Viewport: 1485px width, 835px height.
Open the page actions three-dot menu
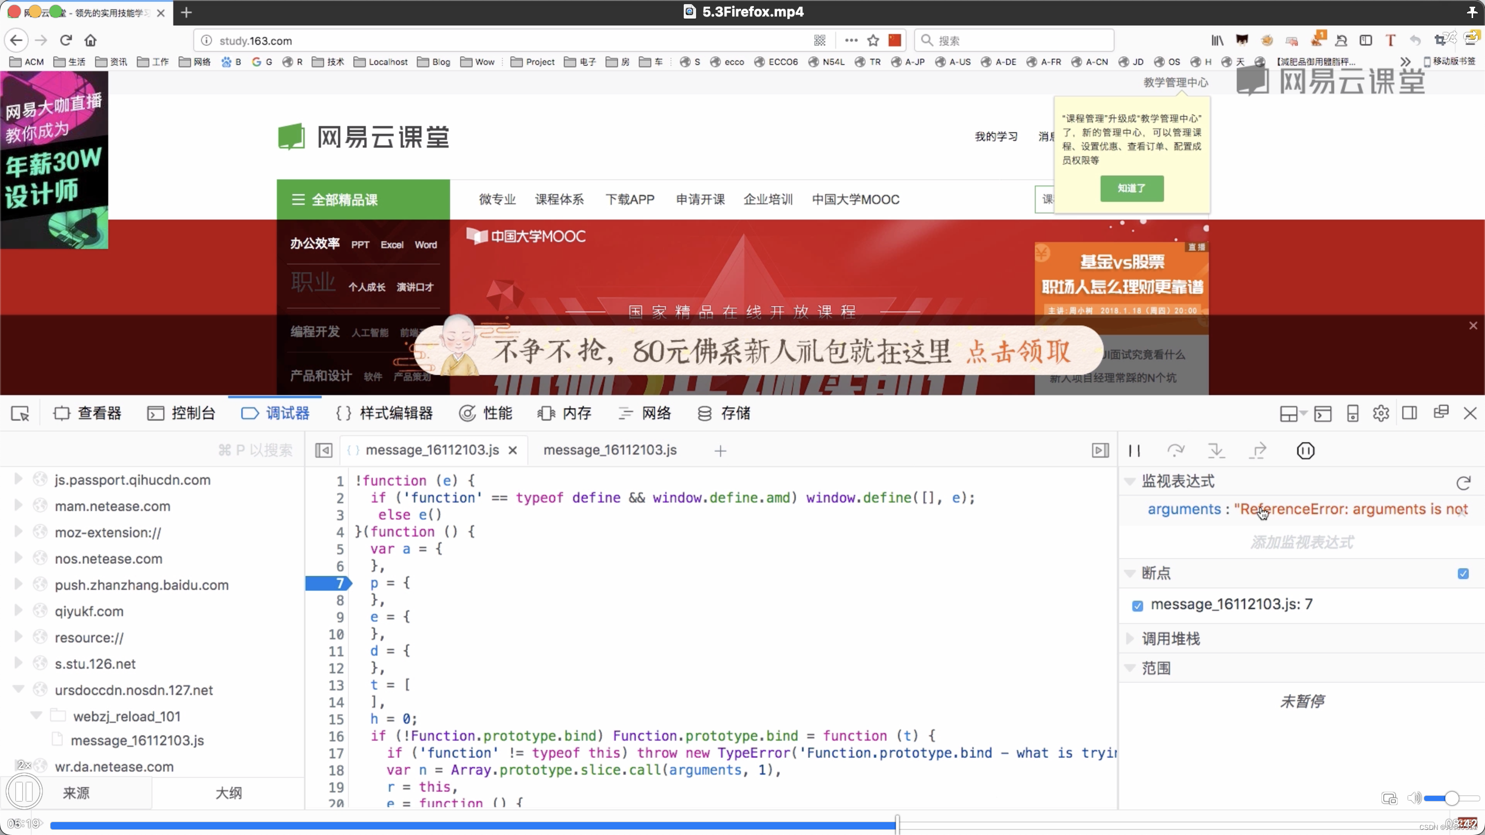[x=851, y=40]
